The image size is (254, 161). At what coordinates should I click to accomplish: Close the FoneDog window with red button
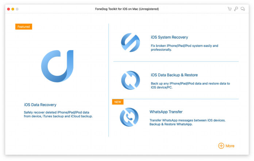pos(8,9)
